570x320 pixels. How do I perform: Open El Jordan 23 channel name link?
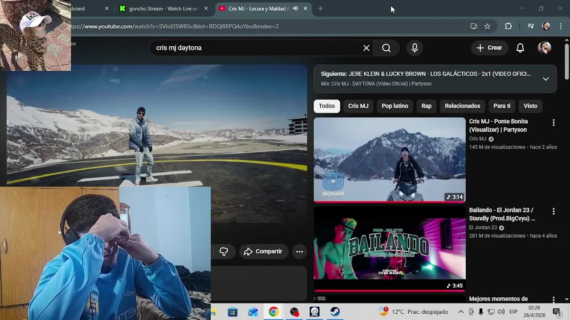pos(483,228)
